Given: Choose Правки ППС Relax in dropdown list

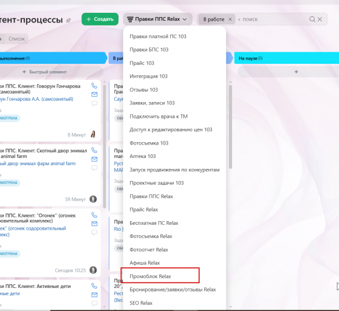Looking at the screenshot, I should (151, 196).
